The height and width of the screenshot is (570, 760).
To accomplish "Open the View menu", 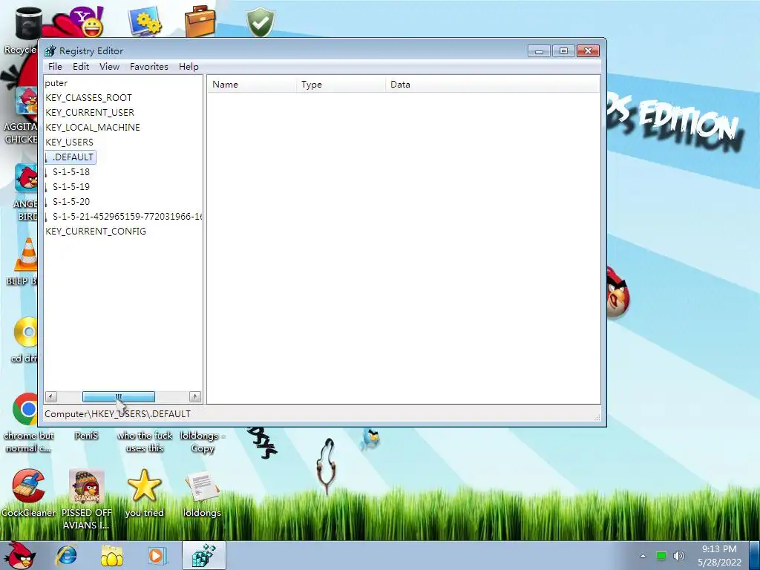I will (110, 66).
